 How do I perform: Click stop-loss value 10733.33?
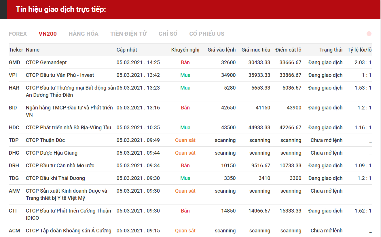[291, 166]
